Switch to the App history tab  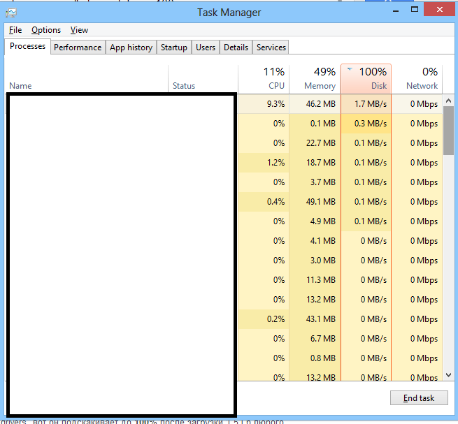pyautogui.click(x=131, y=47)
